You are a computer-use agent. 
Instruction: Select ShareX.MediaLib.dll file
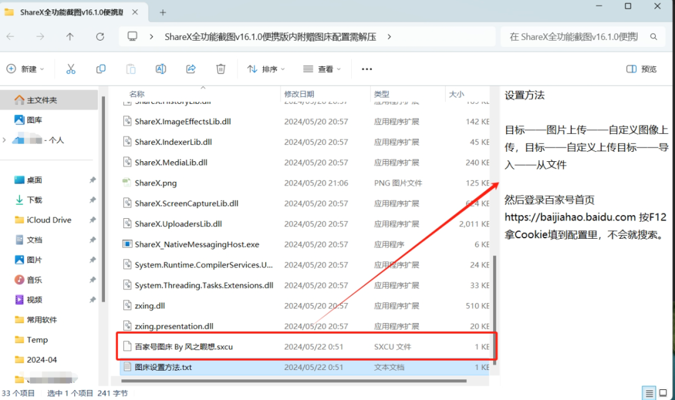pos(305,162)
